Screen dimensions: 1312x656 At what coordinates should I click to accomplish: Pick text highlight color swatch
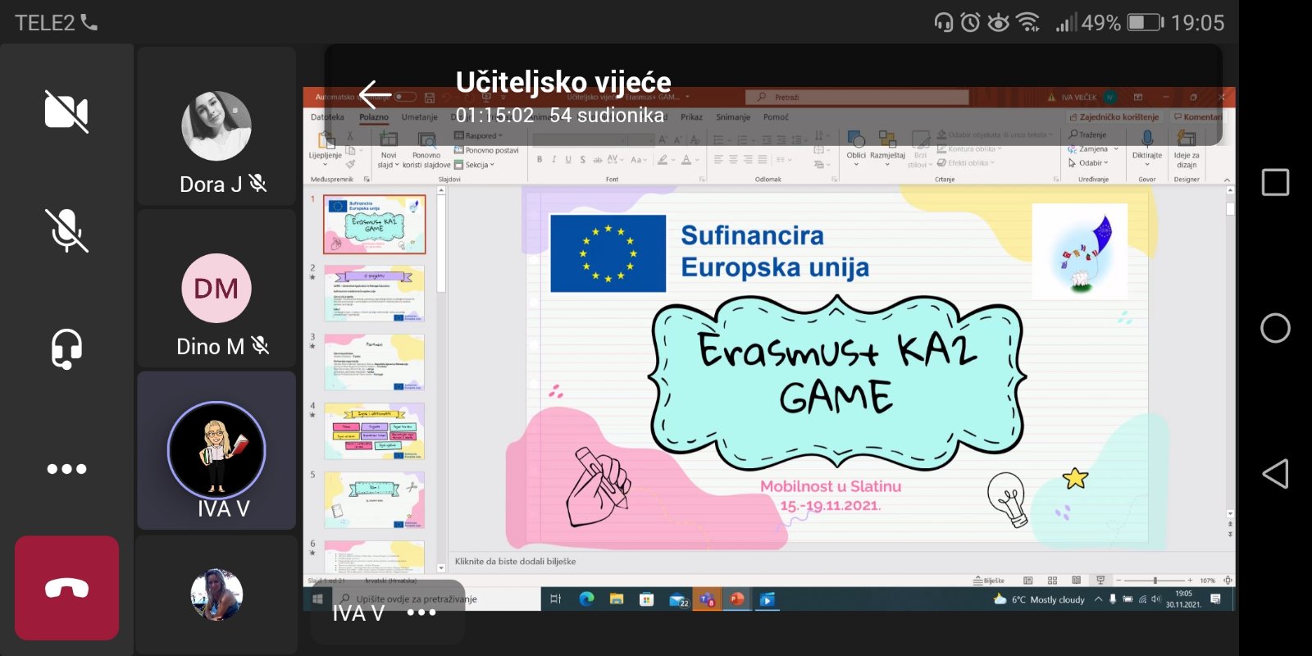tap(663, 160)
